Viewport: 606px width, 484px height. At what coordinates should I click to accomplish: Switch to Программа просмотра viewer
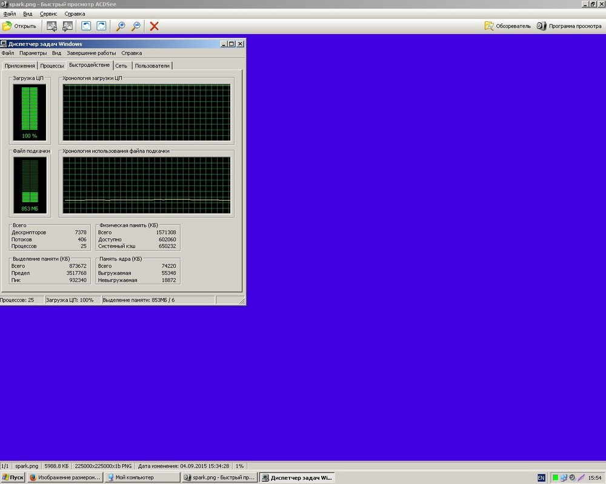[x=570, y=26]
